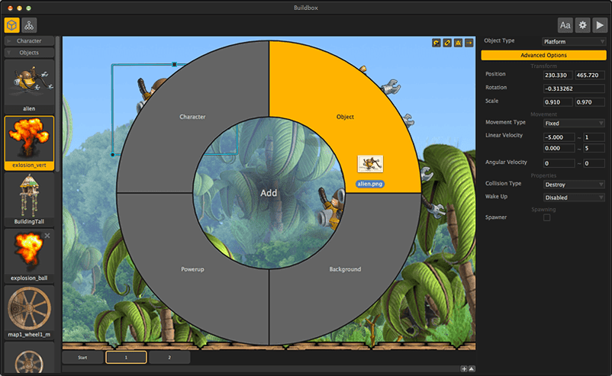Start the game preview with Play
The height and width of the screenshot is (376, 612).
tap(600, 25)
